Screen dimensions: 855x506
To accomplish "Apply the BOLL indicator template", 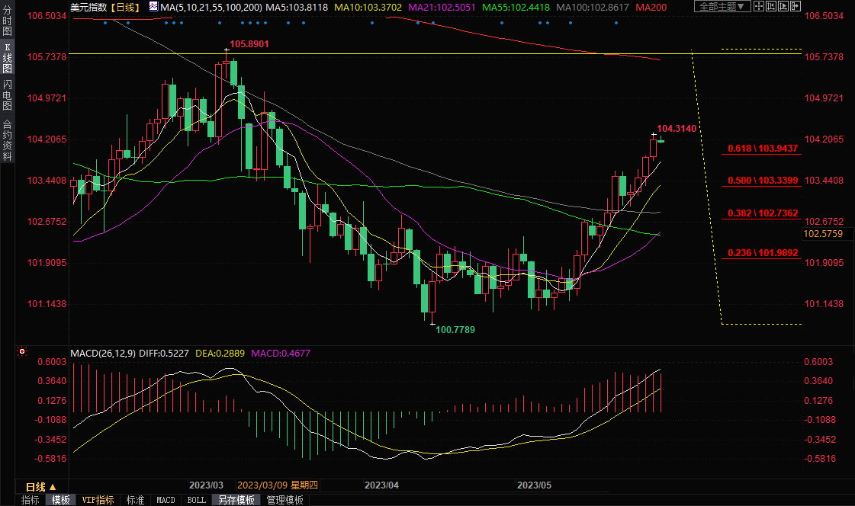I will [x=196, y=500].
